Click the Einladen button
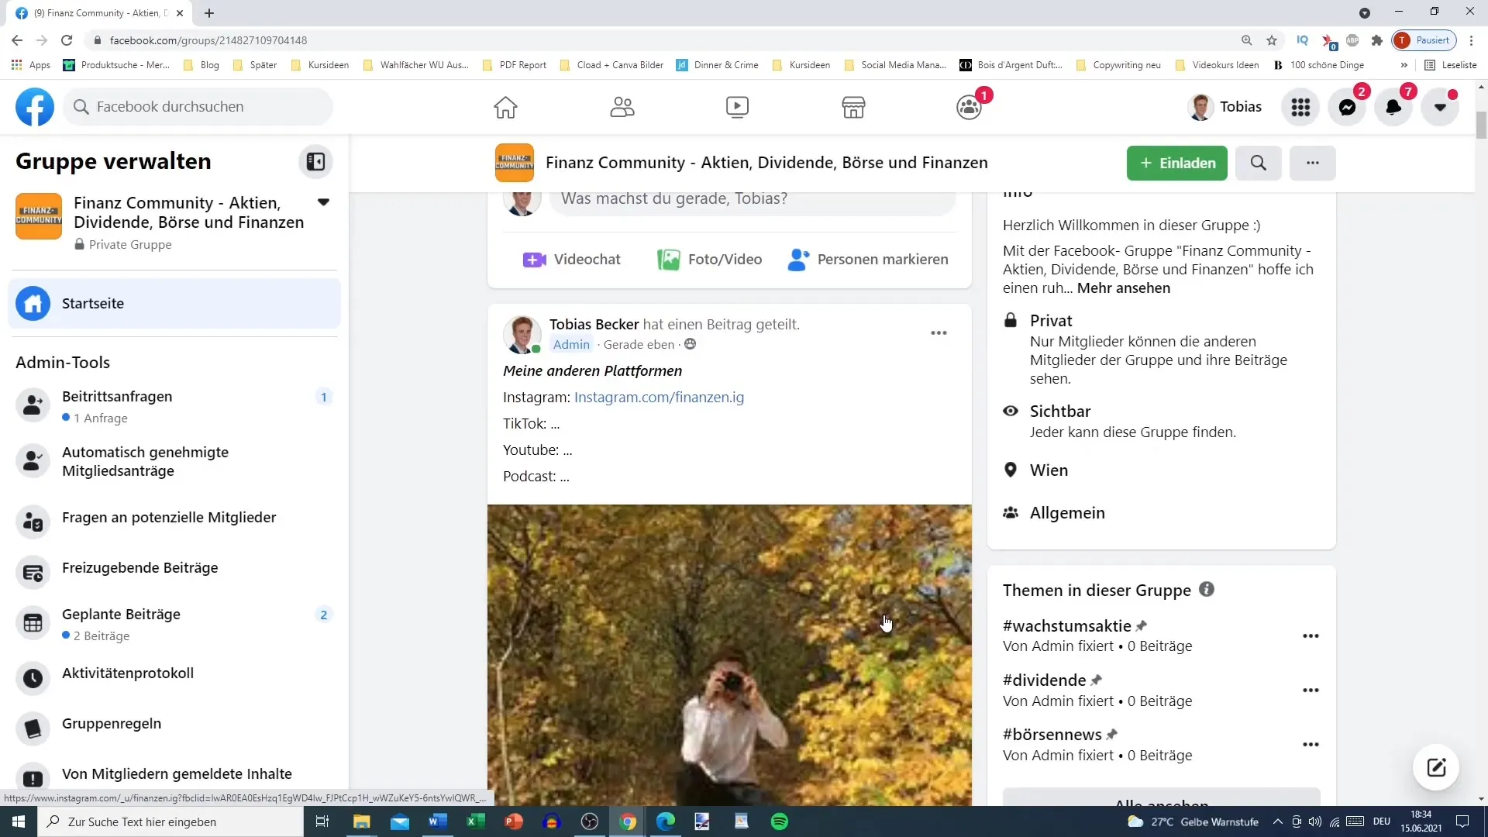This screenshot has height=837, width=1488. (1176, 163)
